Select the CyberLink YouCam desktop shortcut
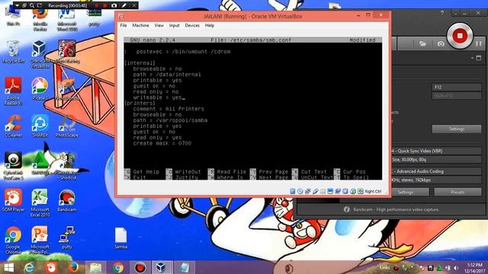 coord(13,166)
